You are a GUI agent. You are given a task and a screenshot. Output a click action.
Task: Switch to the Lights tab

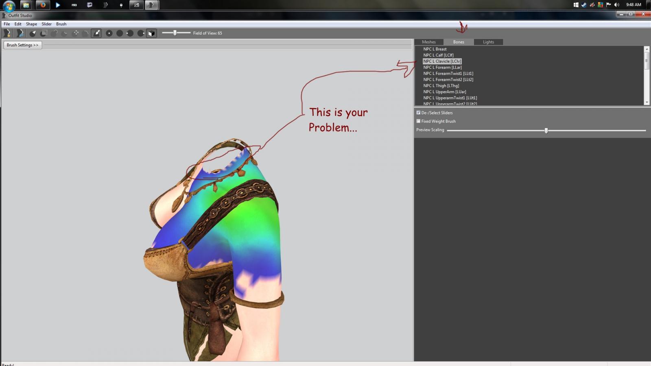tap(488, 42)
